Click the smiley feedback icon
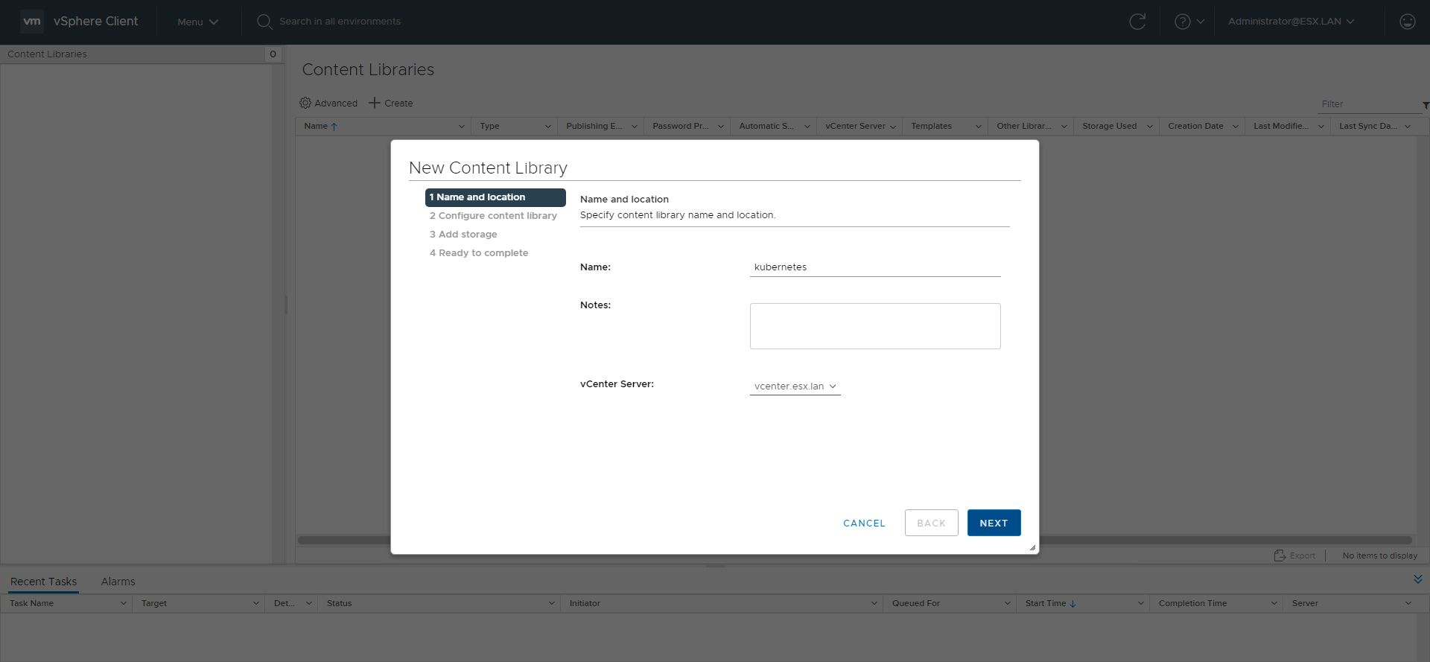This screenshot has height=662, width=1430. click(1407, 22)
